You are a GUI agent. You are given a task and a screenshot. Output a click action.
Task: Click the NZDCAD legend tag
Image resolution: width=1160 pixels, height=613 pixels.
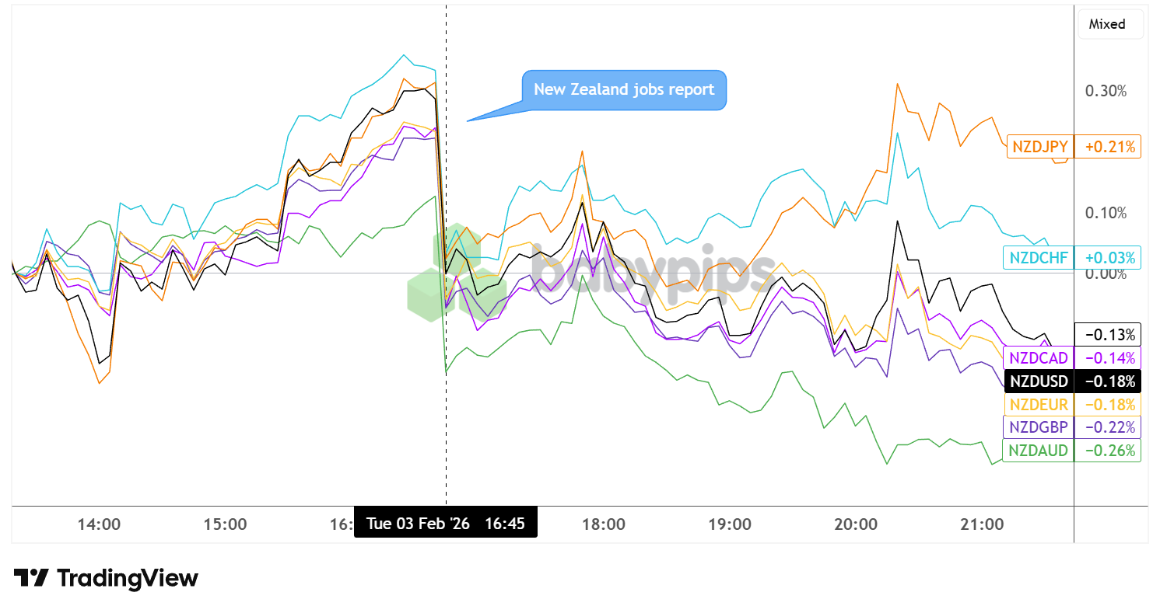click(x=1039, y=358)
